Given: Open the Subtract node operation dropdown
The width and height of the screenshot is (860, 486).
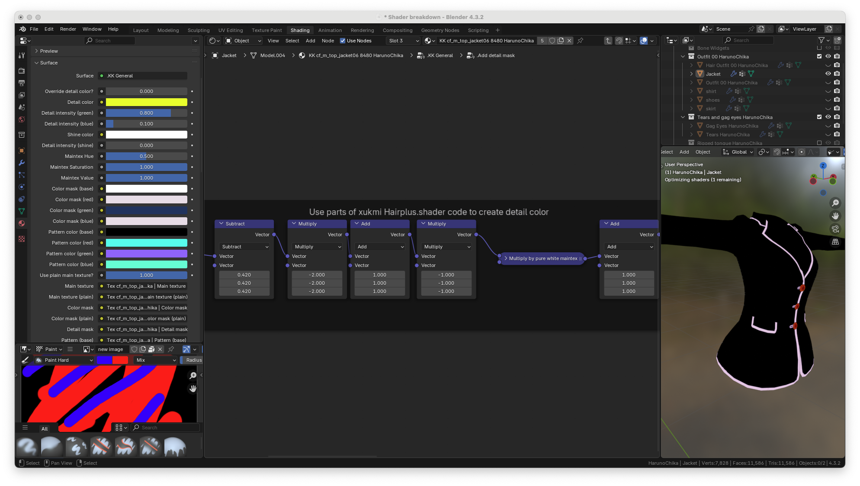Looking at the screenshot, I should pos(244,247).
